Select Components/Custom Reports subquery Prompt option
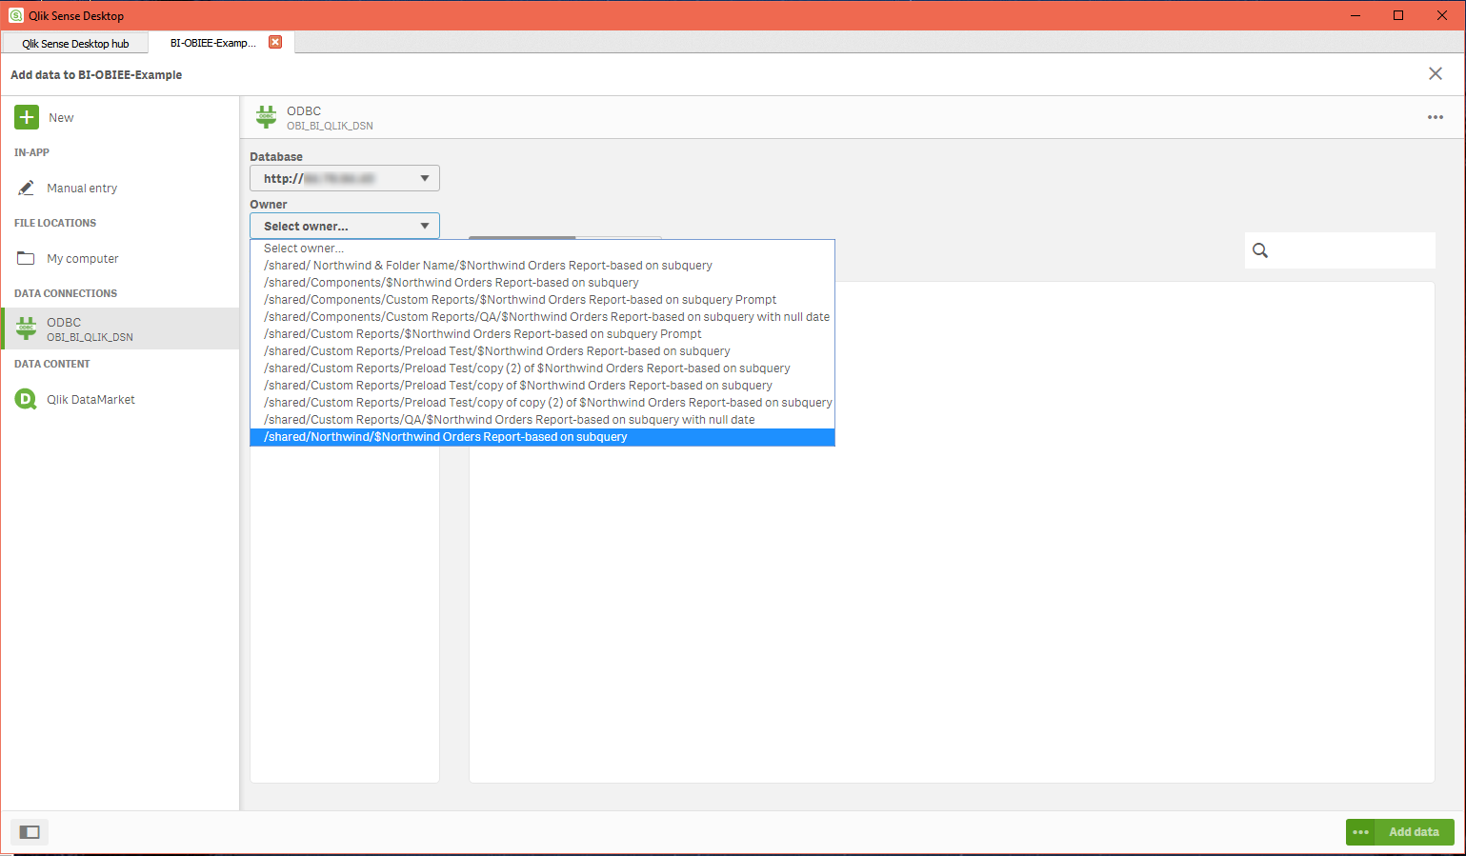 tap(542, 300)
